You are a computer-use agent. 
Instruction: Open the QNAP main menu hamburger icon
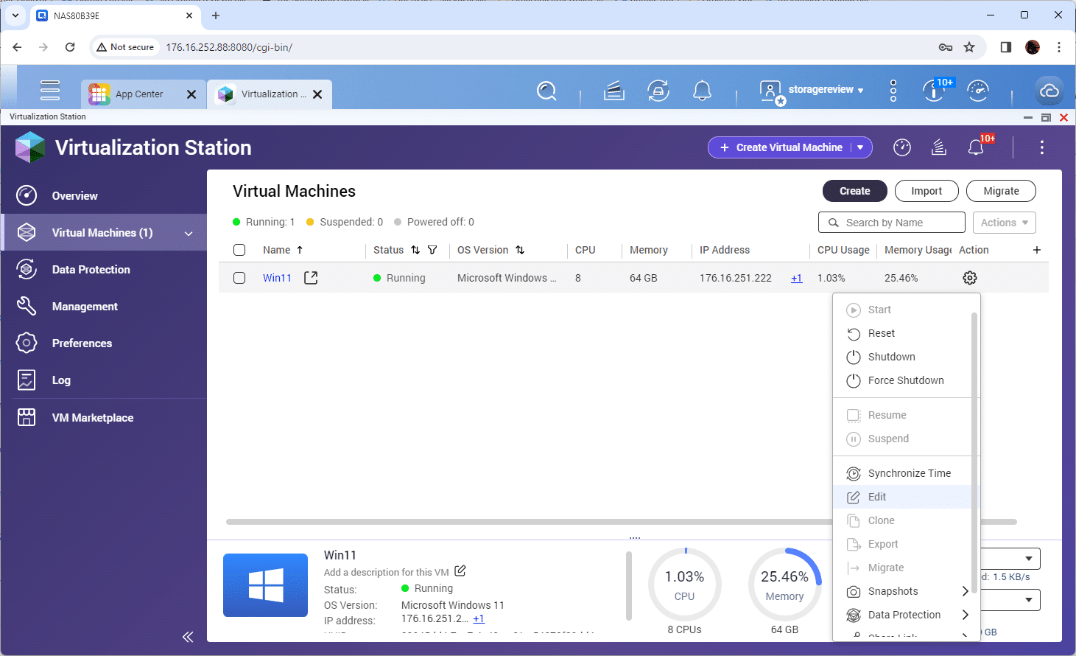(50, 90)
